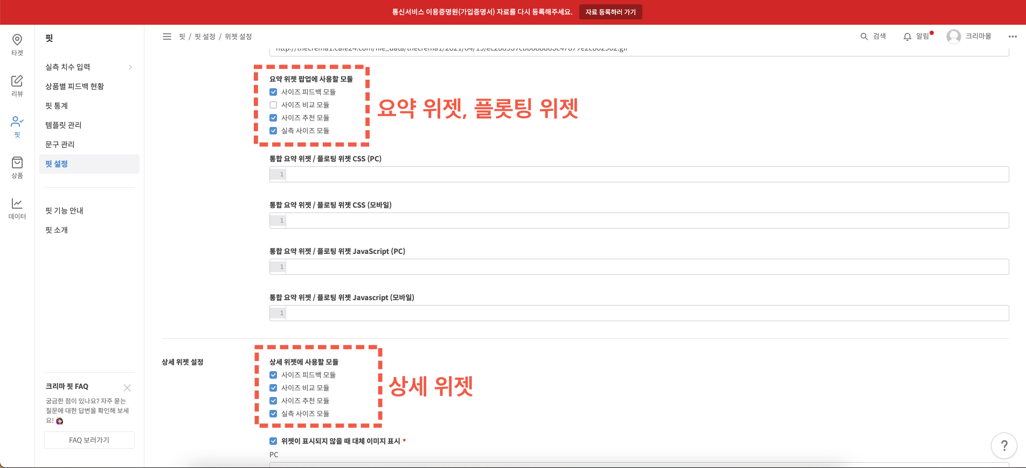Open the 데이터 chart icon

(x=17, y=203)
